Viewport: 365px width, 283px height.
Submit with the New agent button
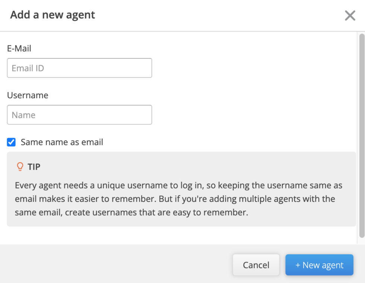[319, 265]
